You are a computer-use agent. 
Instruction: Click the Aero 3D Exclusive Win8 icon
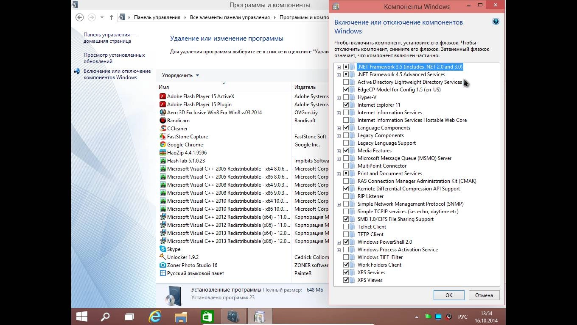pyautogui.click(x=162, y=113)
